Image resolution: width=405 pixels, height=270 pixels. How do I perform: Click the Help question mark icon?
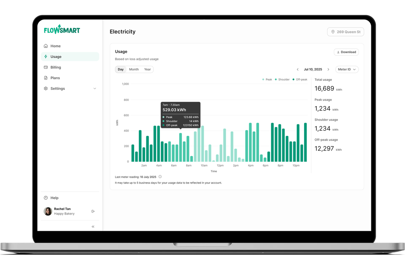tap(46, 198)
